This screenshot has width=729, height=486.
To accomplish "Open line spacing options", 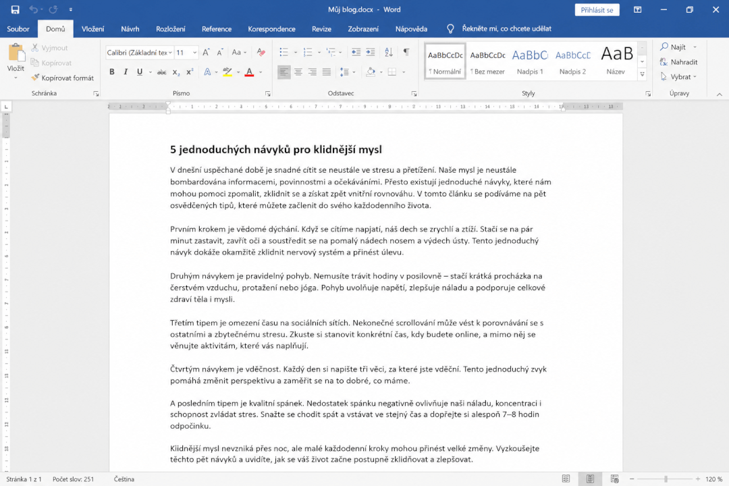I will click(344, 72).
